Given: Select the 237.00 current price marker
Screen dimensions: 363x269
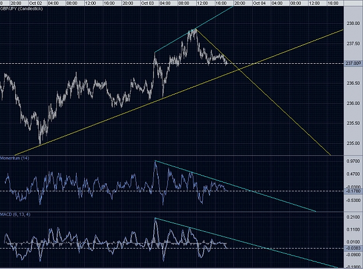Looking at the screenshot, I should [x=353, y=63].
